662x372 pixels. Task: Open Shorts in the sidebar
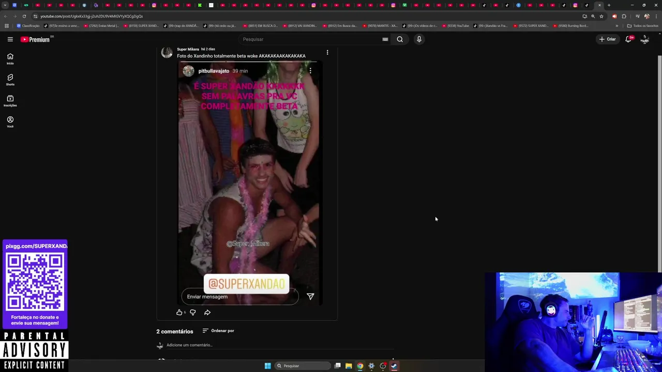pyautogui.click(x=10, y=80)
